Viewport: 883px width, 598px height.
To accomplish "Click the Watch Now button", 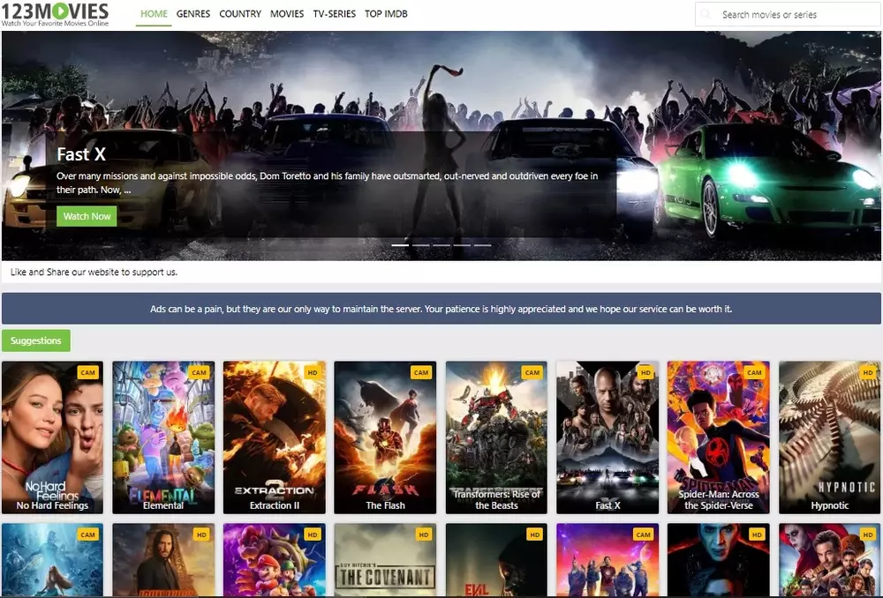I will (x=87, y=216).
